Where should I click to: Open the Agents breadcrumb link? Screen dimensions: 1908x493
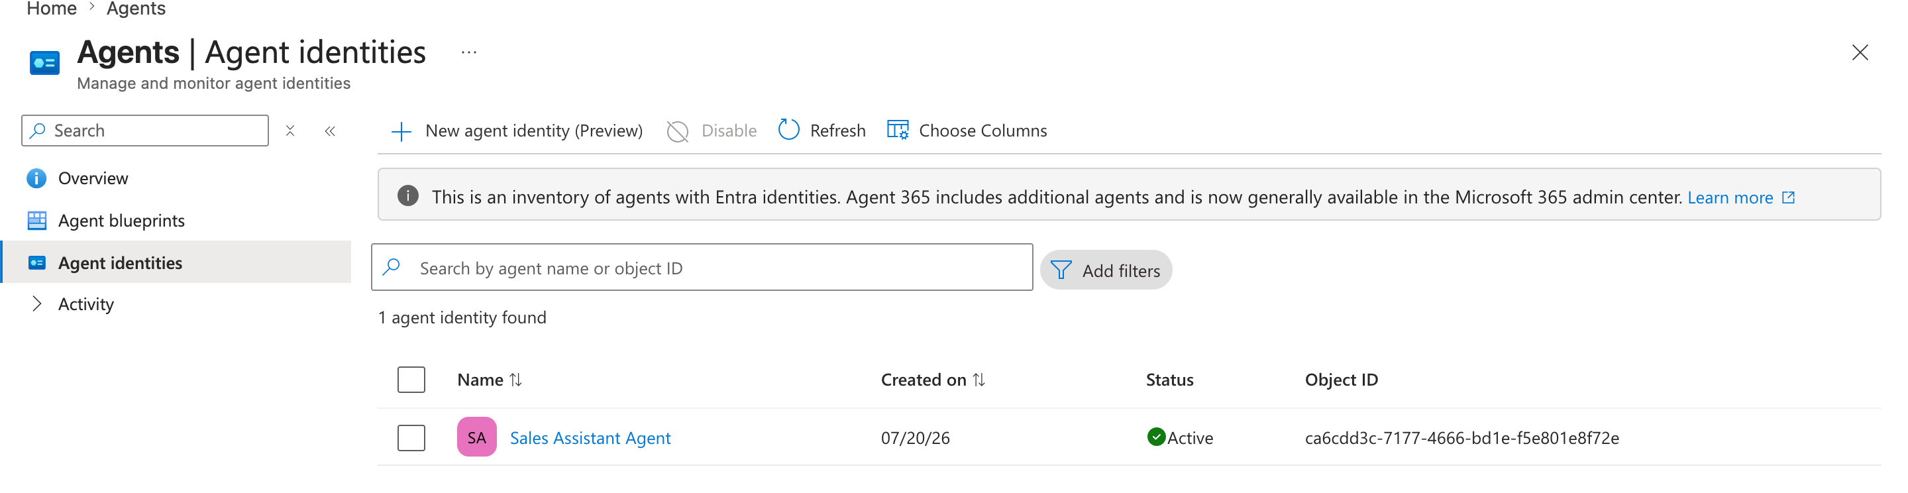(x=136, y=9)
